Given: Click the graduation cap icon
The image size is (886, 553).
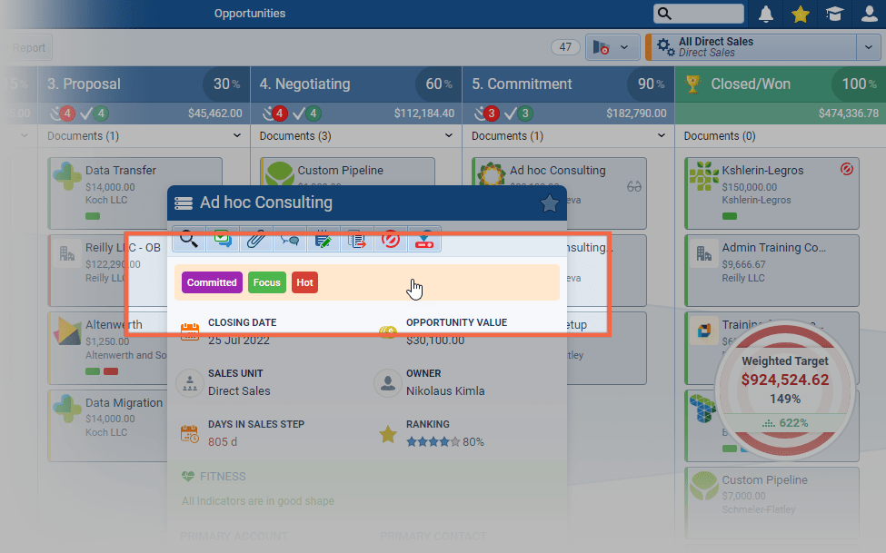Looking at the screenshot, I should click(832, 14).
